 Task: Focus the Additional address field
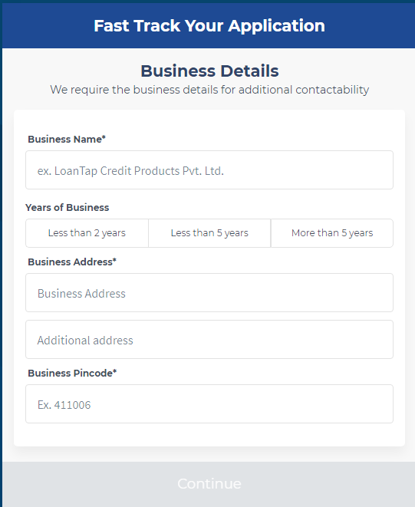(209, 340)
